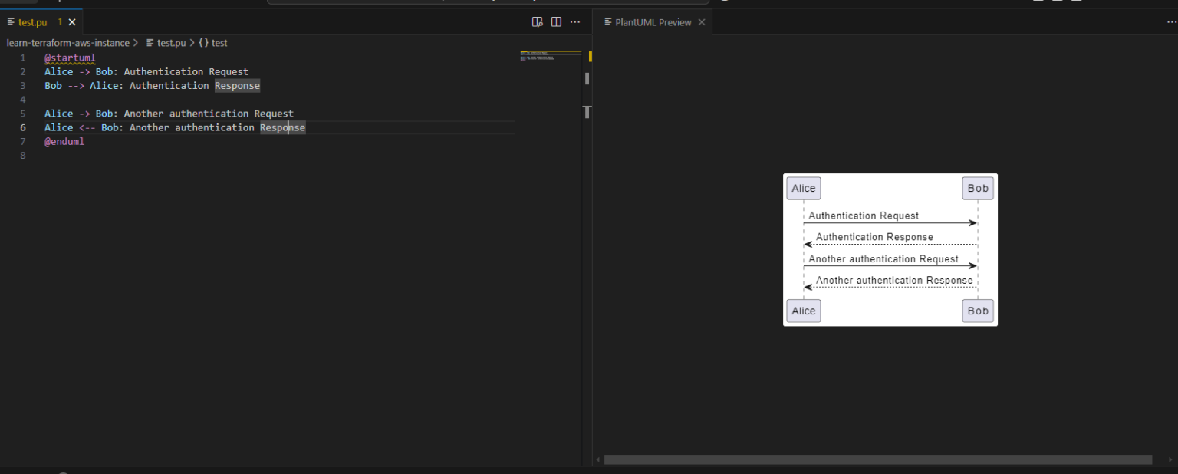Click the error marker in overview ruler

pyautogui.click(x=591, y=56)
